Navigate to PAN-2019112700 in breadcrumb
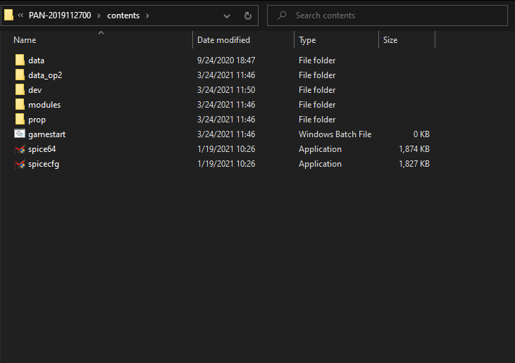The image size is (515, 363). coord(60,15)
